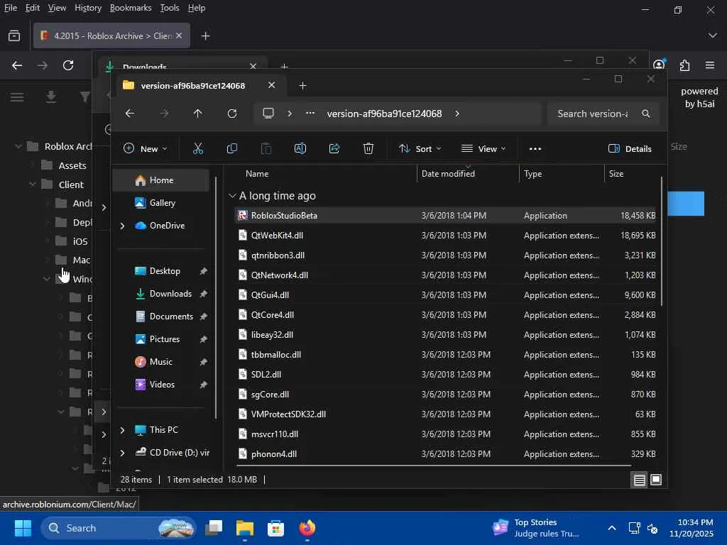Open the Sort dropdown menu
The height and width of the screenshot is (545, 727).
(x=420, y=149)
